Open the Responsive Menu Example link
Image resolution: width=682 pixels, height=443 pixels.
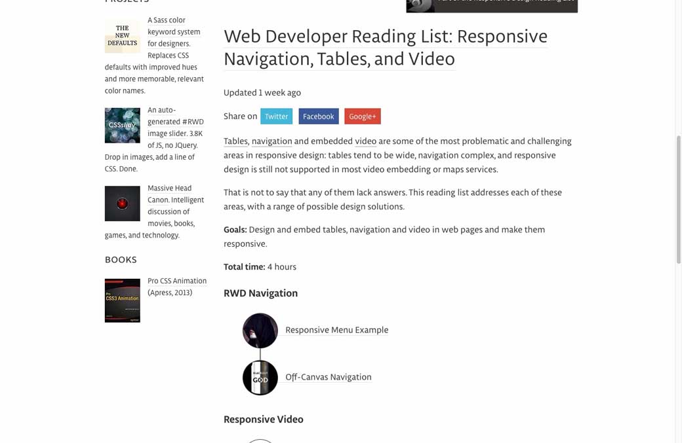pos(336,330)
